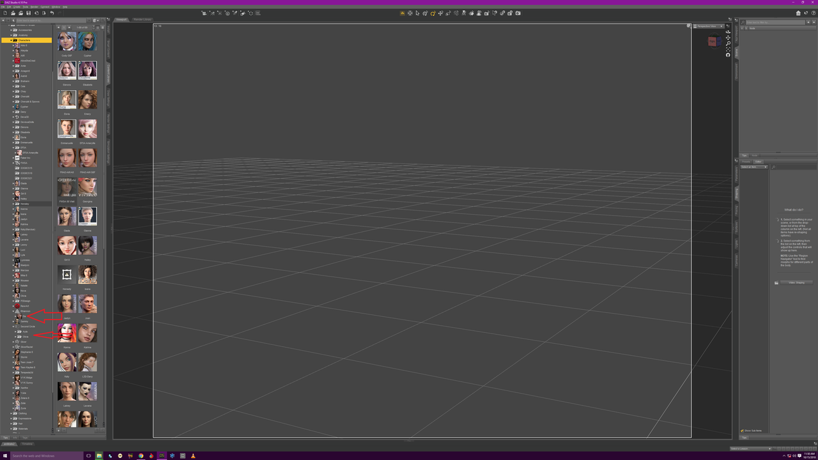This screenshot has width=818, height=460.
Task: Open the Render menu
Action: point(35,7)
